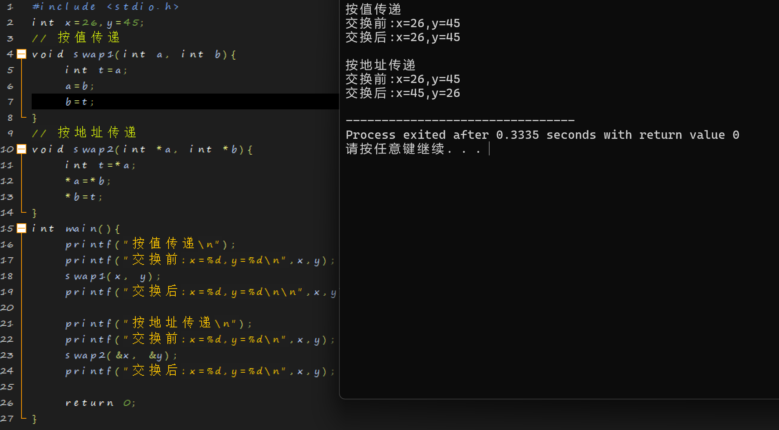Collapse the main function fold marker
This screenshot has height=430, width=779.
click(22, 229)
